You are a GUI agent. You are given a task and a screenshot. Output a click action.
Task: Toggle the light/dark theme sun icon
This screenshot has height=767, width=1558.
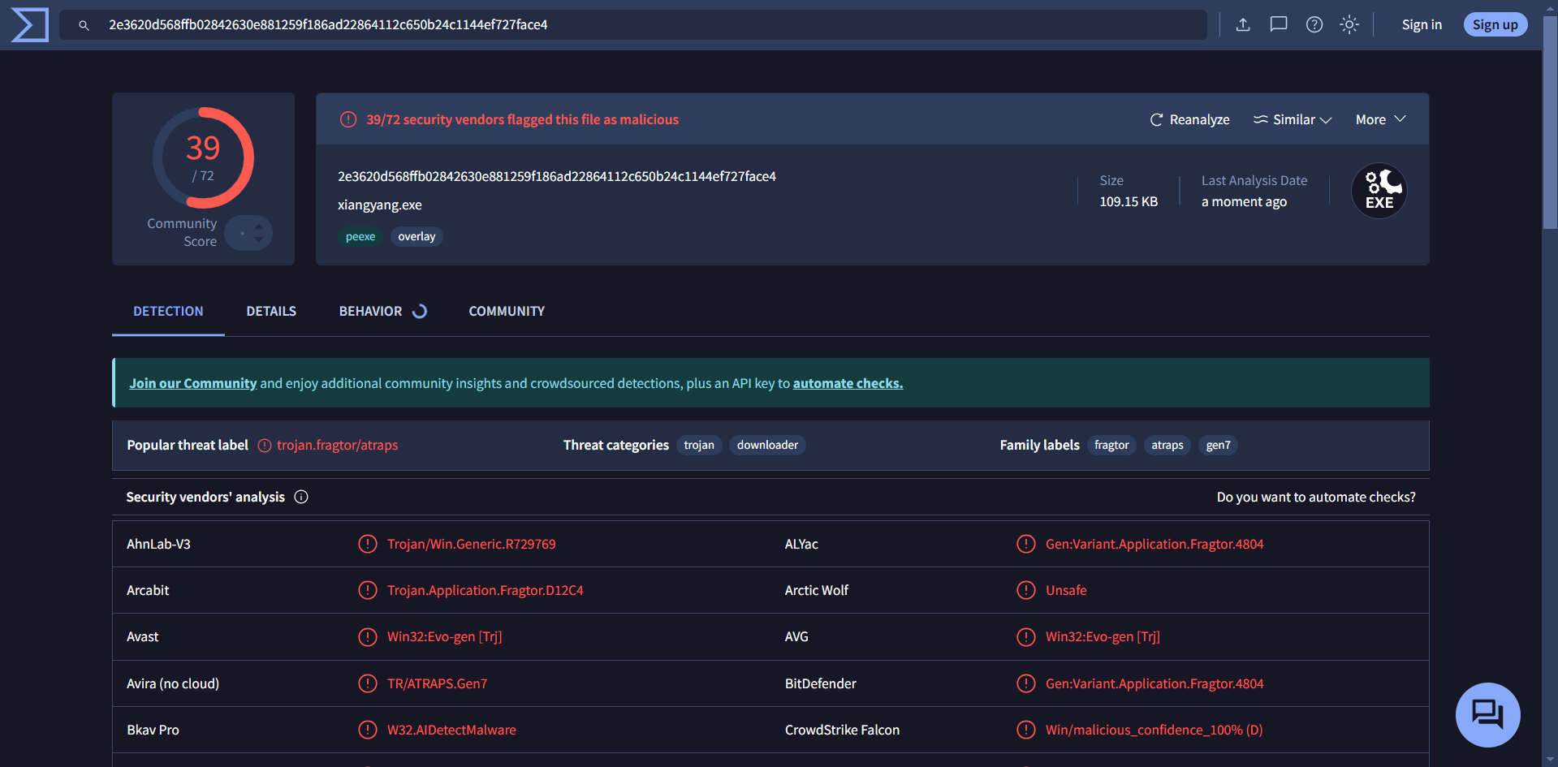(x=1349, y=25)
